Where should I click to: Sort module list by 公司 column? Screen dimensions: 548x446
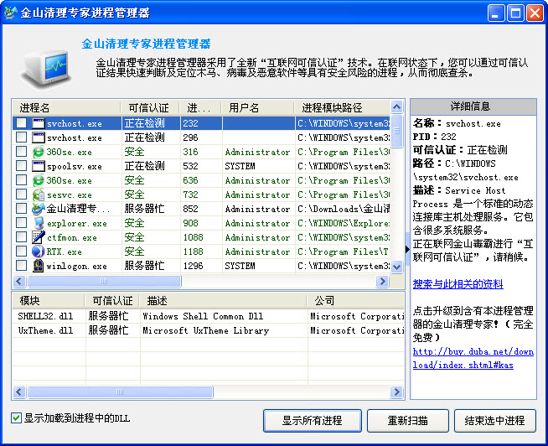click(356, 301)
